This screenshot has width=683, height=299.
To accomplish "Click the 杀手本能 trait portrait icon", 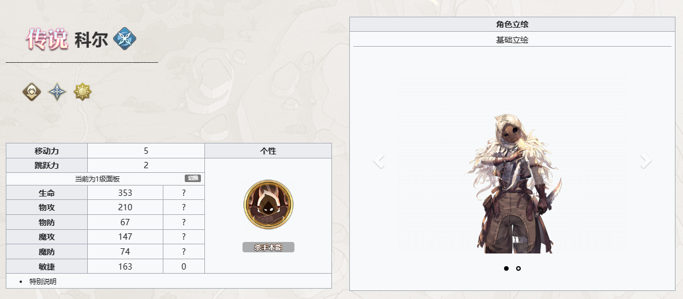I will [x=268, y=205].
